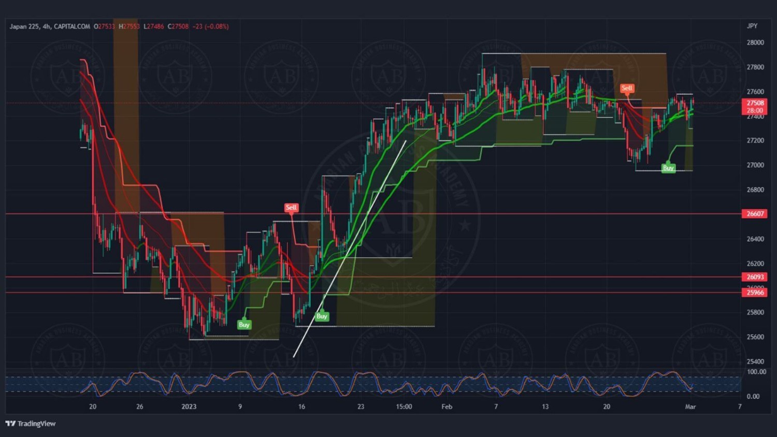
Task: Click the 23 date label on time axis
Action: 361,406
